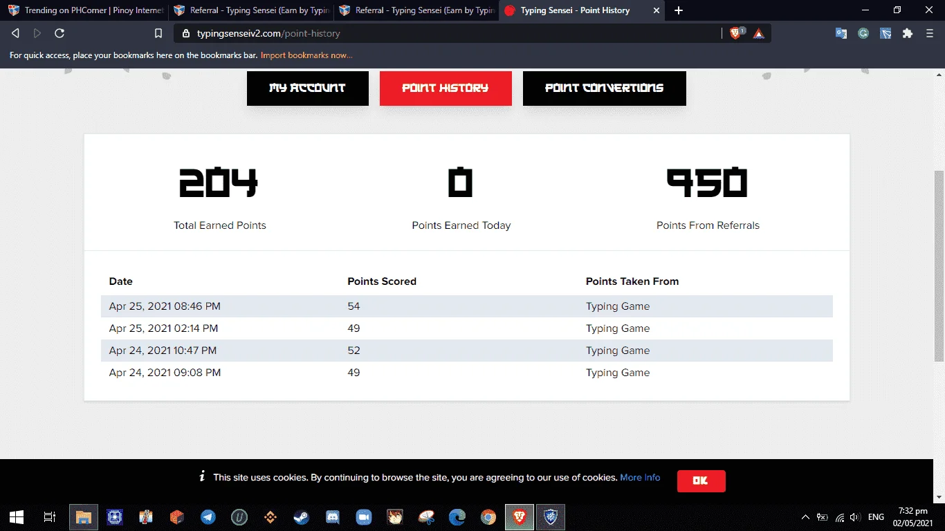Click the 204 Total Earned Points figure
The height and width of the screenshot is (531, 945).
pyautogui.click(x=219, y=183)
